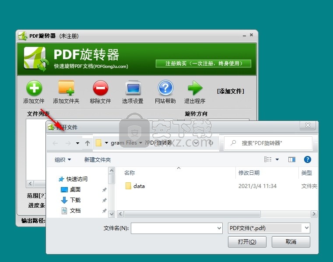The width and height of the screenshot is (333, 262).
Task: Go back in open file dialog
Action: point(55,143)
